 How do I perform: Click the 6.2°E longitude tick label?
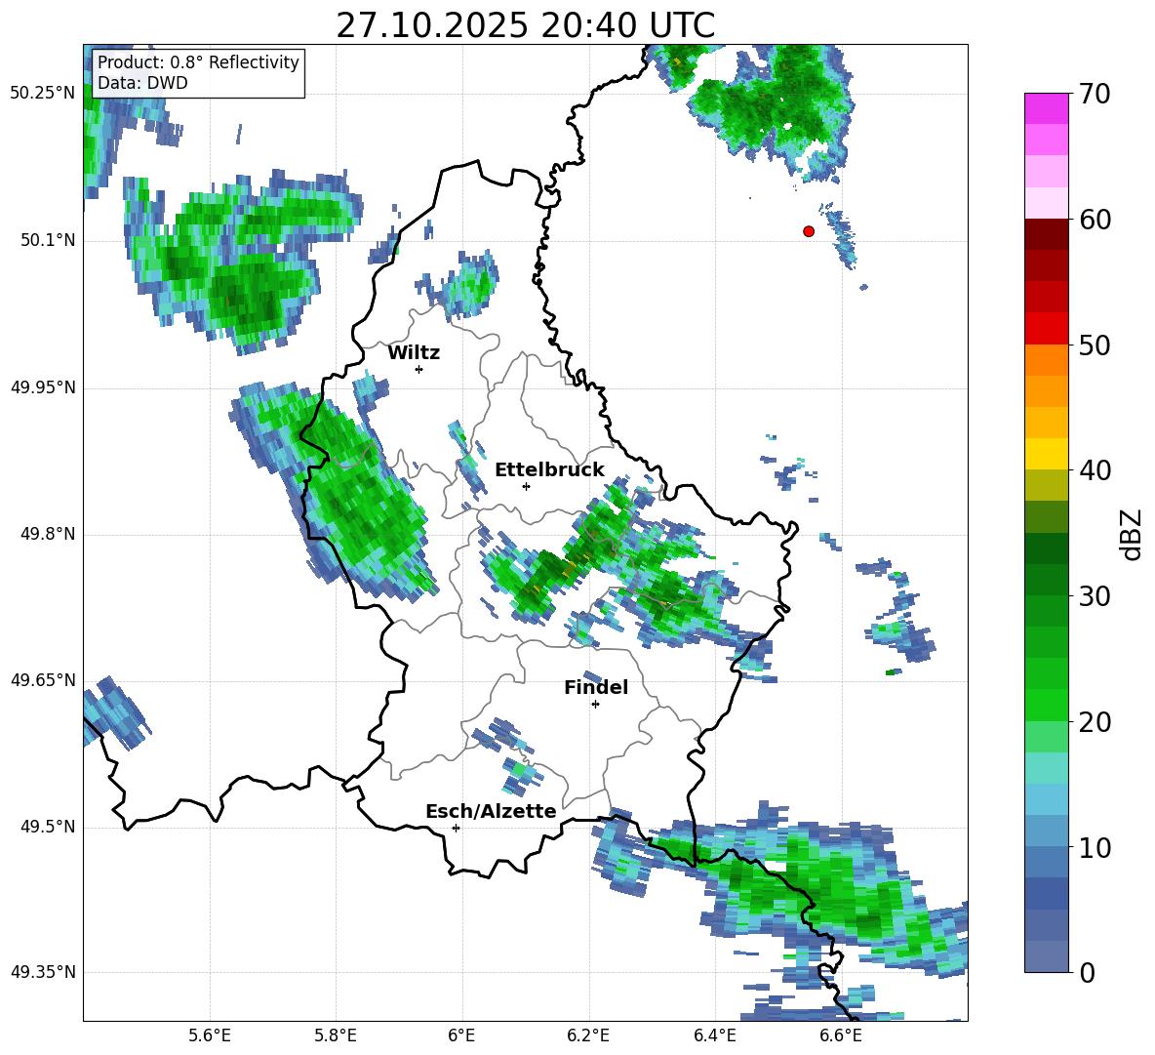pyautogui.click(x=588, y=1035)
